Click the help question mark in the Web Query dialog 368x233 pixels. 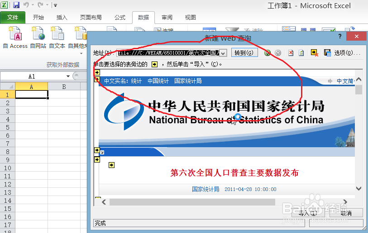pos(340,36)
